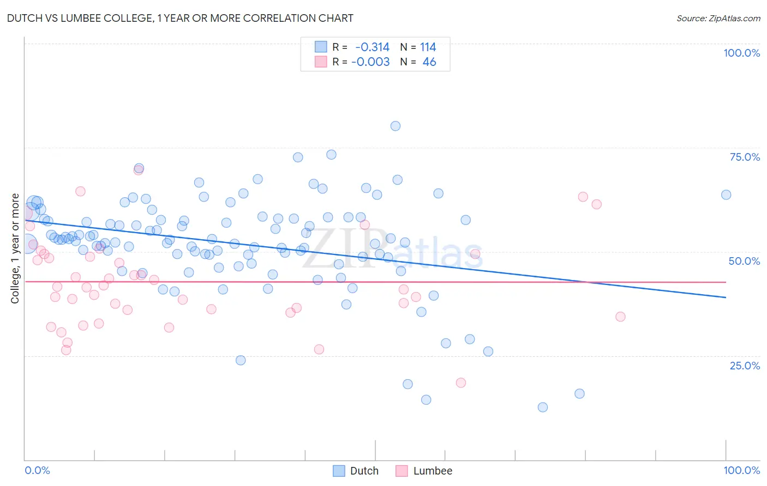Click the lowest blue data point near bottom right
The image size is (767, 486).
point(543,407)
